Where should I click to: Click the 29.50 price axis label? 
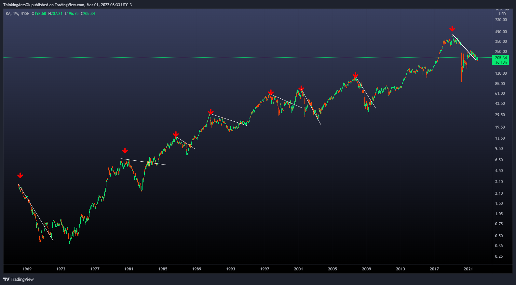click(500, 115)
